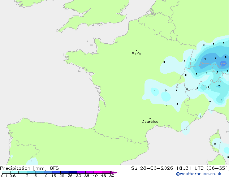Click the legend value '50'

[112, 176]
